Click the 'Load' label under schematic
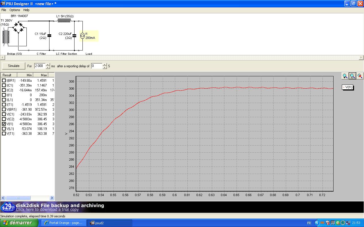This screenshot has width=364, height=227. pos(89,54)
